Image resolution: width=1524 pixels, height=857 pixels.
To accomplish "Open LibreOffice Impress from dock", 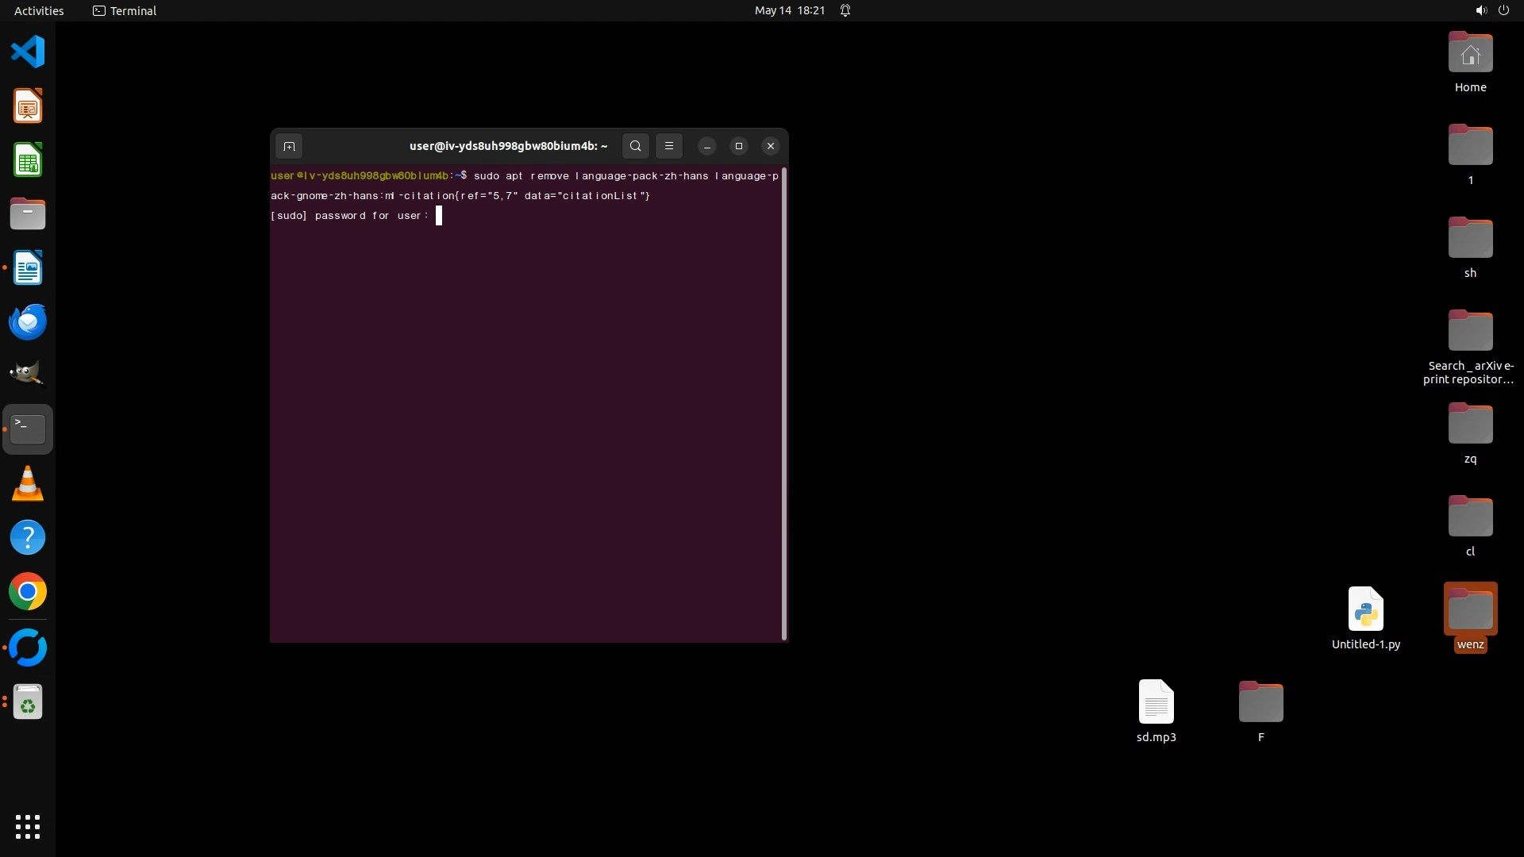I will [28, 106].
